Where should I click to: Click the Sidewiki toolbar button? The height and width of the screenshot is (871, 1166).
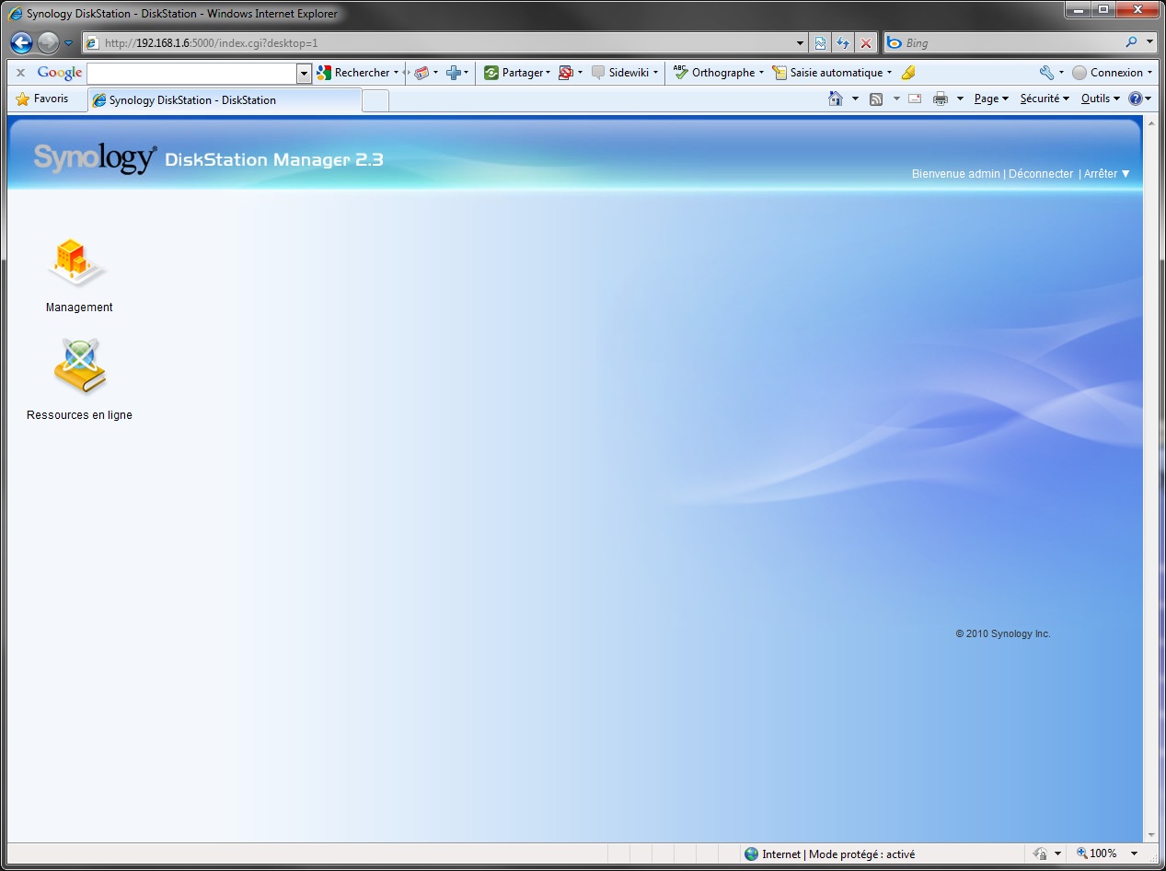621,73
